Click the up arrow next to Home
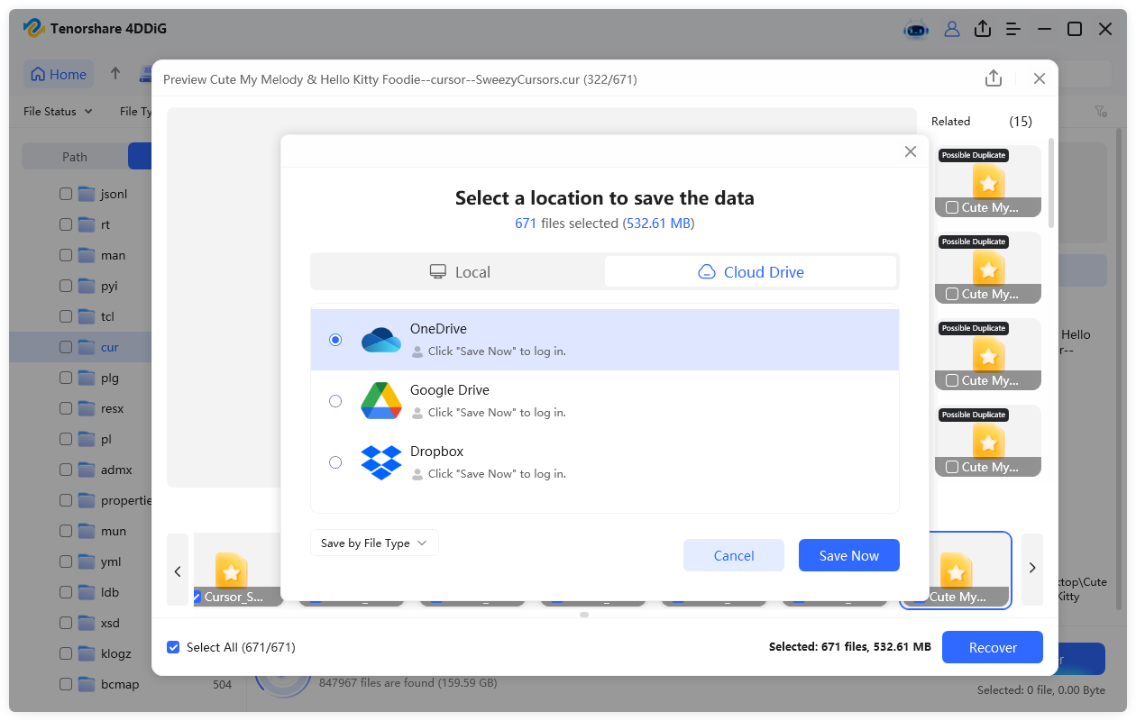Viewport: 1136px width, 721px height. (115, 74)
